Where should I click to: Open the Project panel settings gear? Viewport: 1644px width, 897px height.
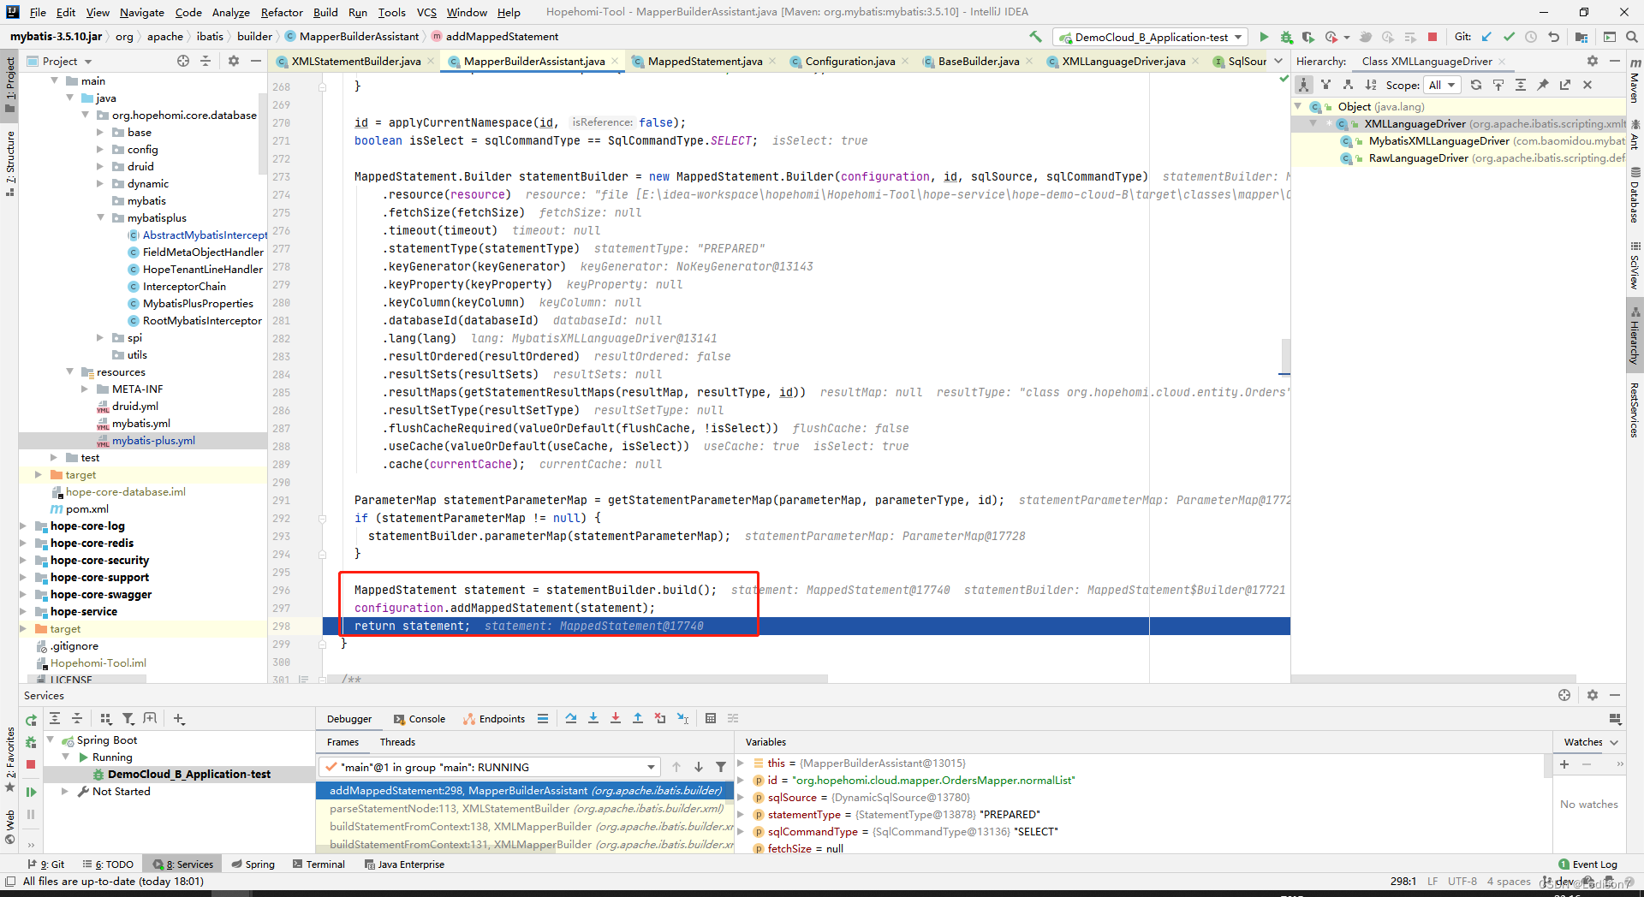233,61
